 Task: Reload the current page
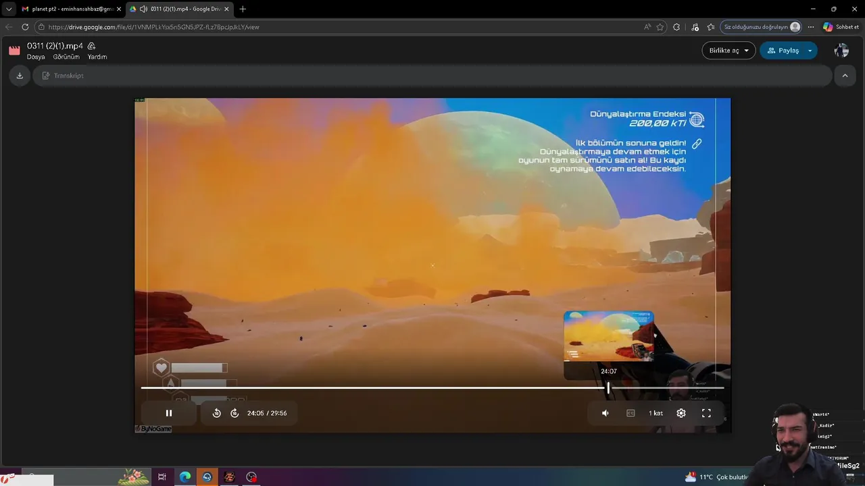click(25, 27)
